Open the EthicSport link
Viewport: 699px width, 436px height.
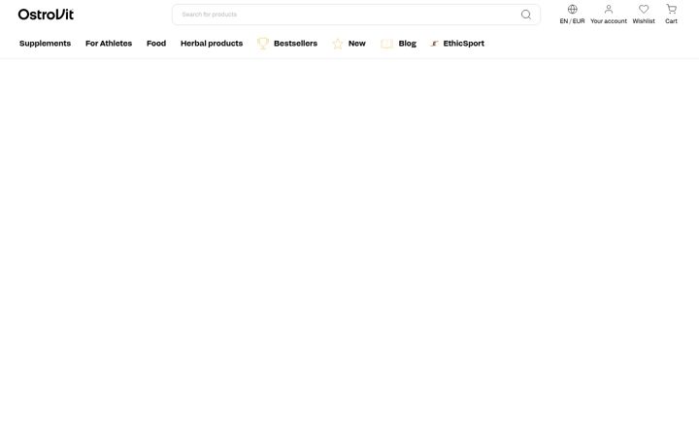coord(464,44)
